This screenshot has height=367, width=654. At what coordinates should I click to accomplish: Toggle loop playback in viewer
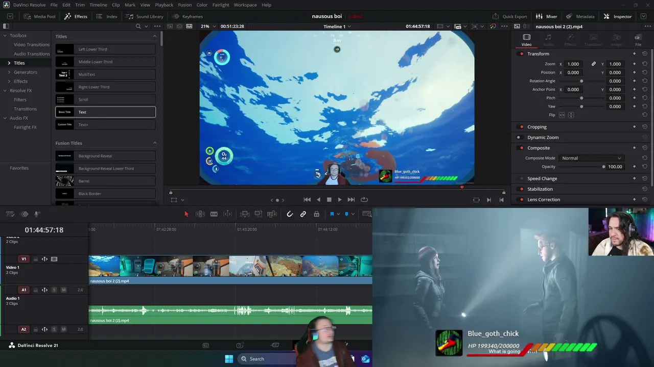[x=364, y=200]
